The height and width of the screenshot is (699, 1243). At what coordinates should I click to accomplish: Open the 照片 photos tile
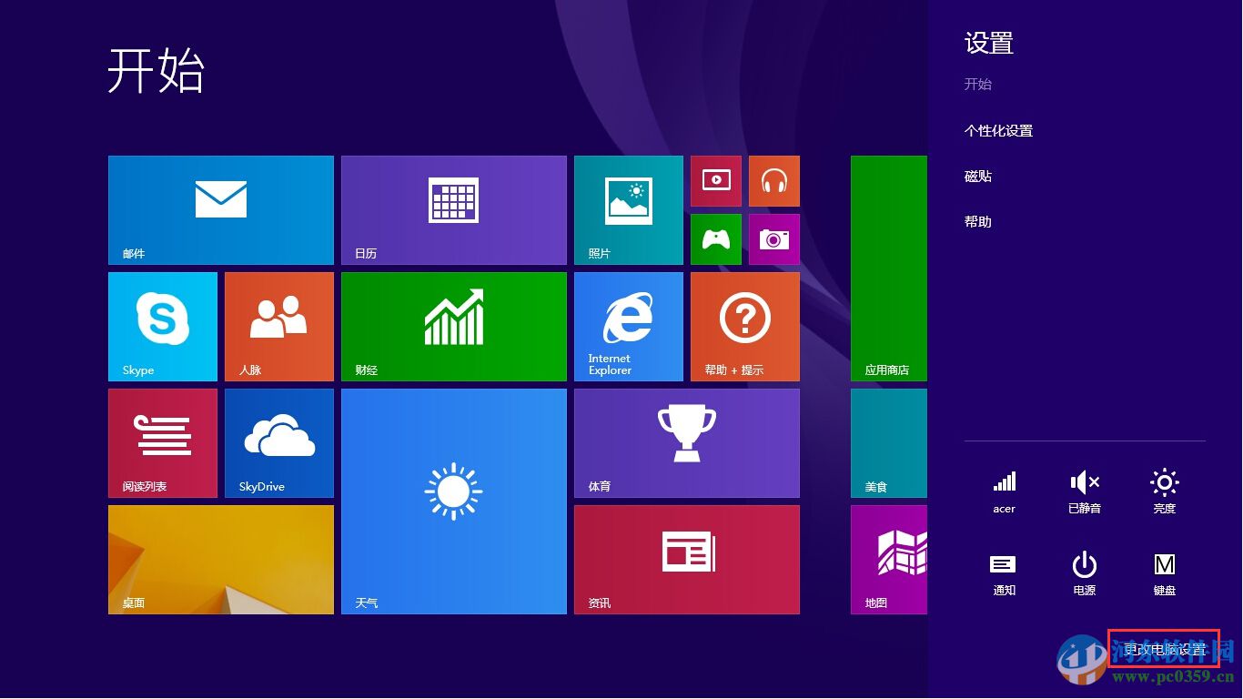[628, 209]
